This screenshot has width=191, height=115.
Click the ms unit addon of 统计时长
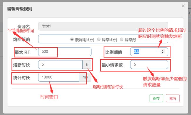(85, 77)
